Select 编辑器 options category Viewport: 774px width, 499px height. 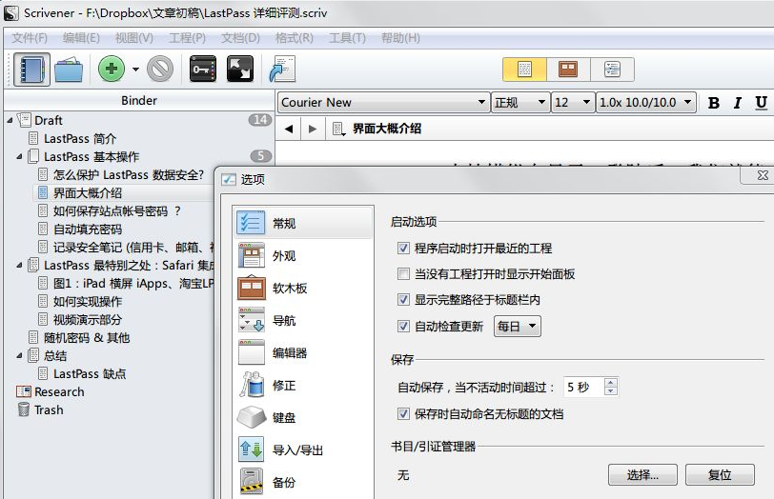coord(303,353)
